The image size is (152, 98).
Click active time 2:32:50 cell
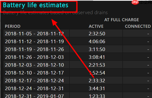click(96, 33)
